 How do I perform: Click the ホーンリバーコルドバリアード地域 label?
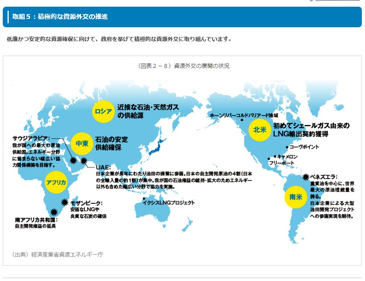[243, 115]
